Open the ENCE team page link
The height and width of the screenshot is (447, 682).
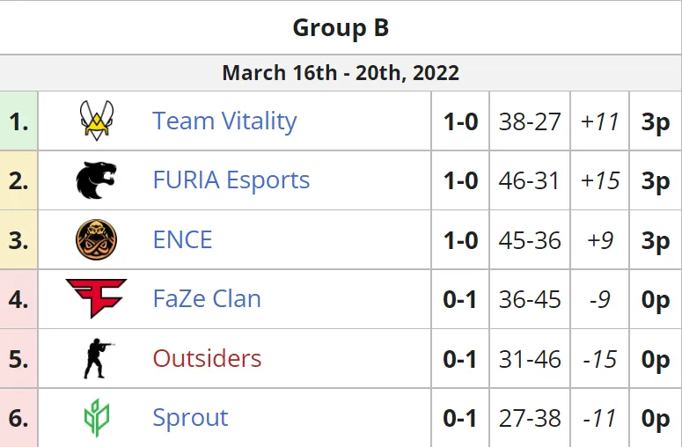click(x=182, y=239)
